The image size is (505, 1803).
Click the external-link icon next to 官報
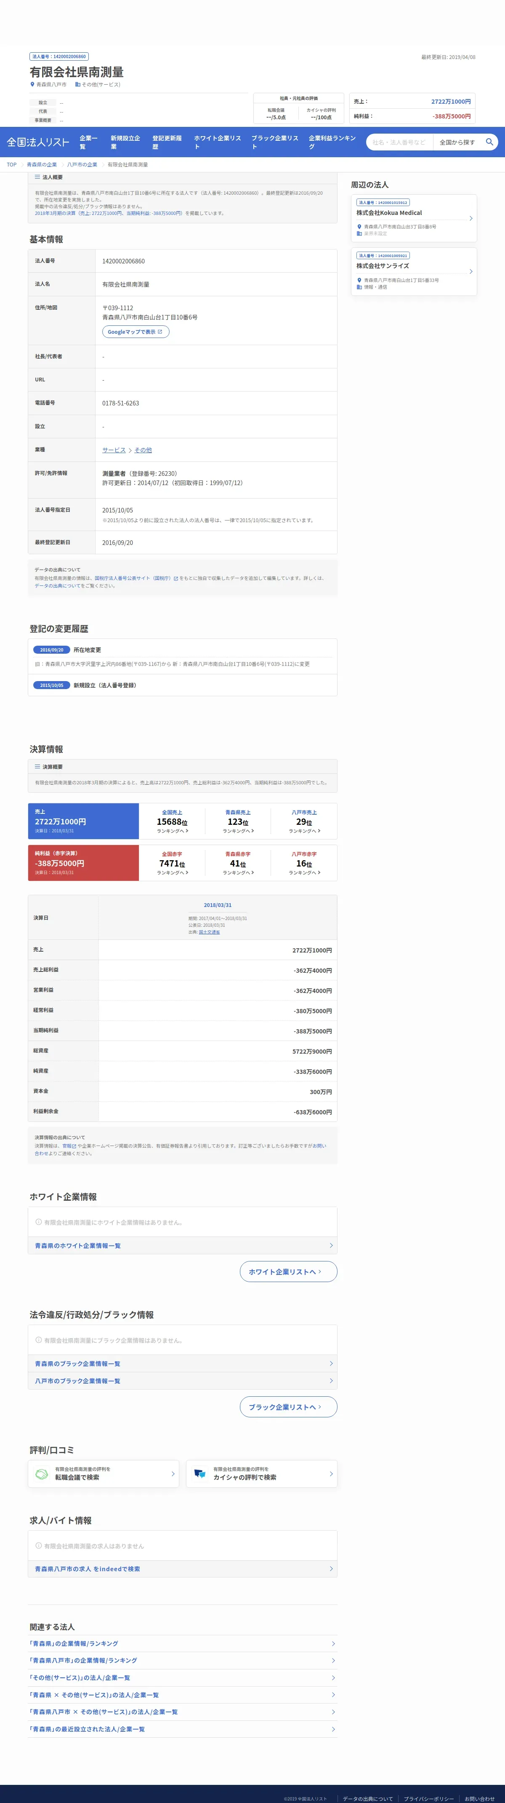click(74, 1146)
